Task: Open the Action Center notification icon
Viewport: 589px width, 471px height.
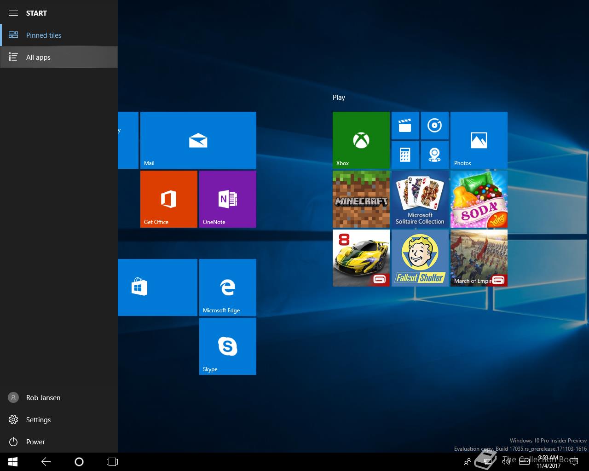Action: [x=574, y=462]
